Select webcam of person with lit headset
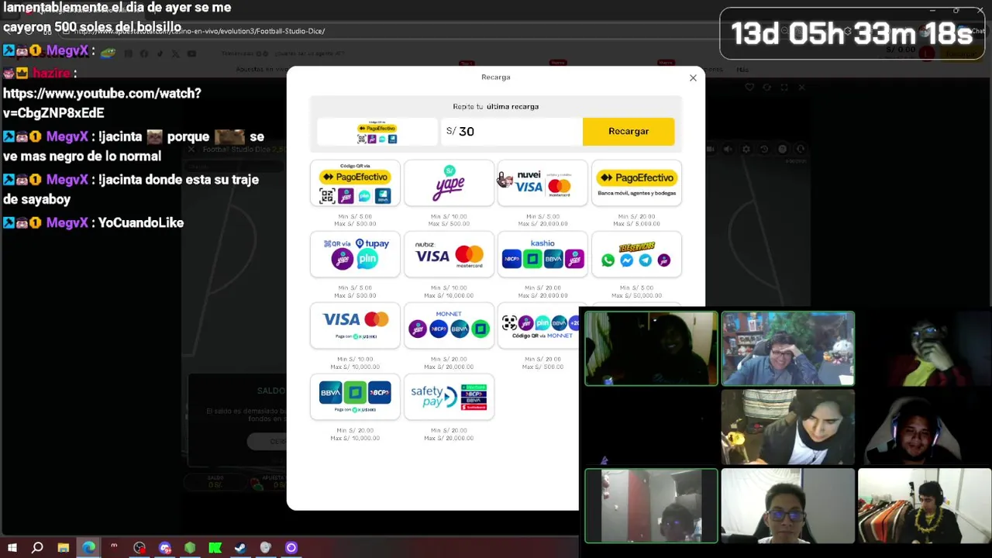The image size is (992, 558). 925,427
